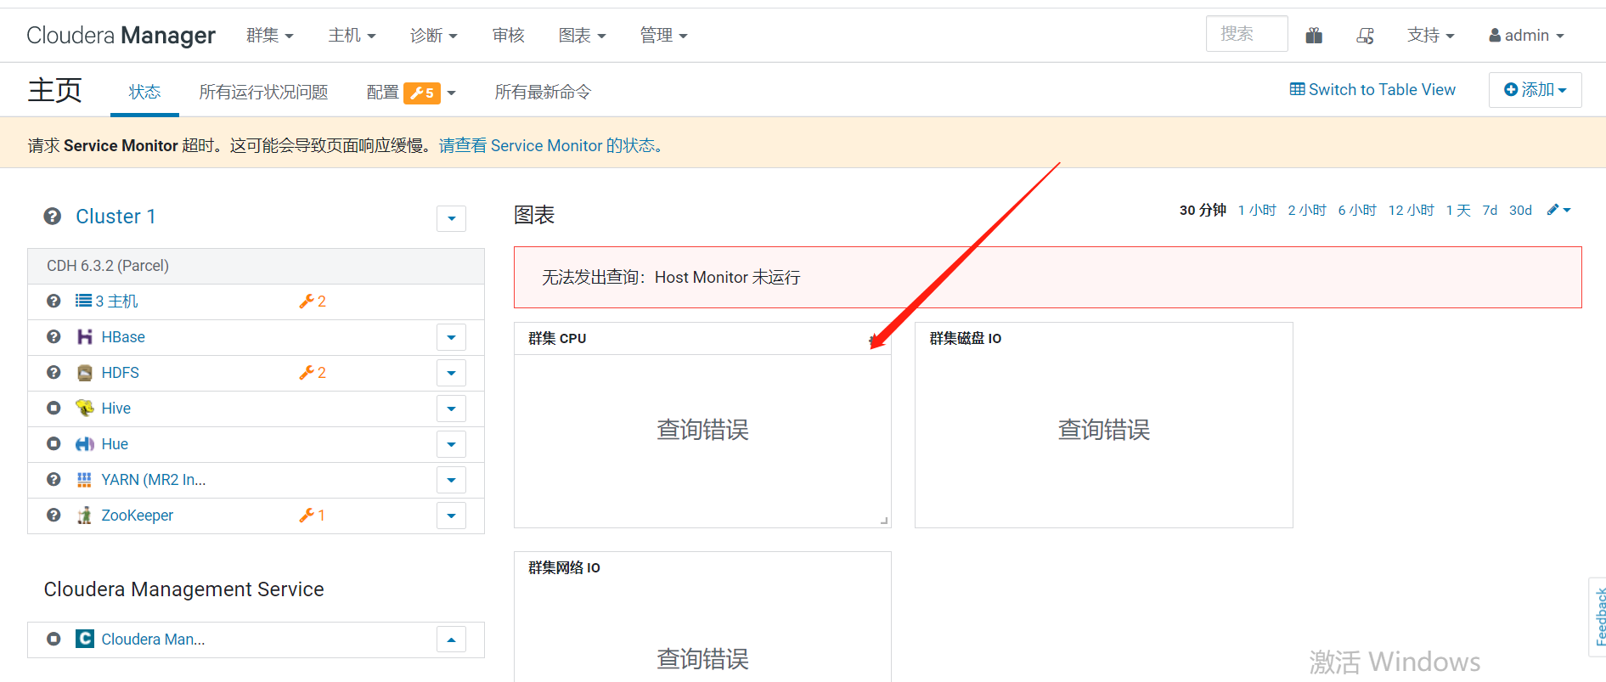Click the Cluster 1 health status icon

pyautogui.click(x=53, y=217)
